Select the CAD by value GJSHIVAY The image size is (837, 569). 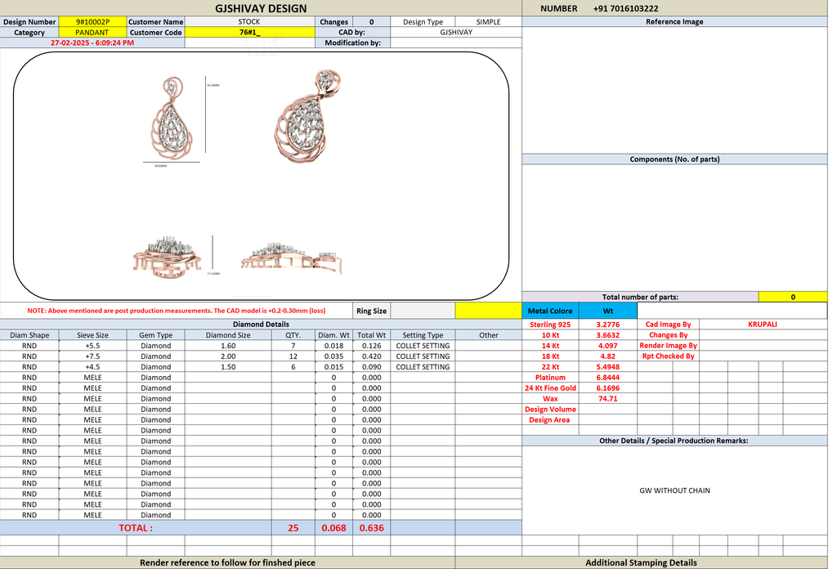(x=456, y=33)
